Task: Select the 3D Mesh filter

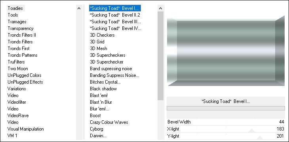Action: 99,49
